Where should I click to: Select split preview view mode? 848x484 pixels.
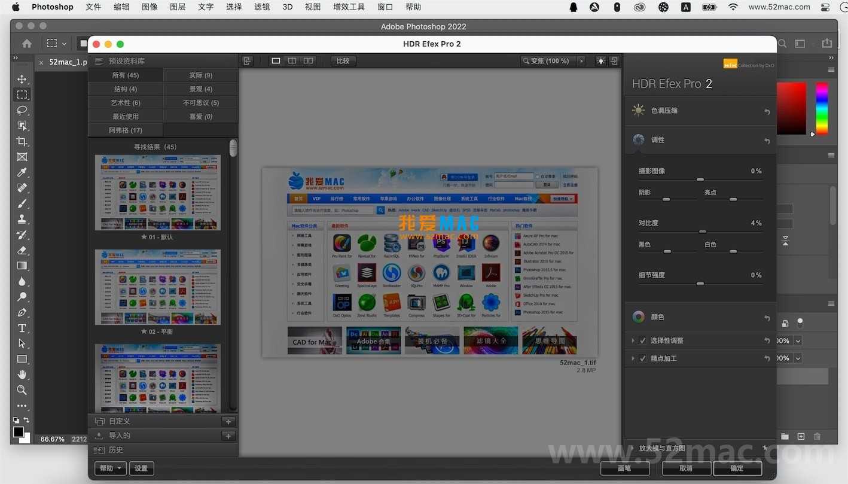(x=292, y=60)
